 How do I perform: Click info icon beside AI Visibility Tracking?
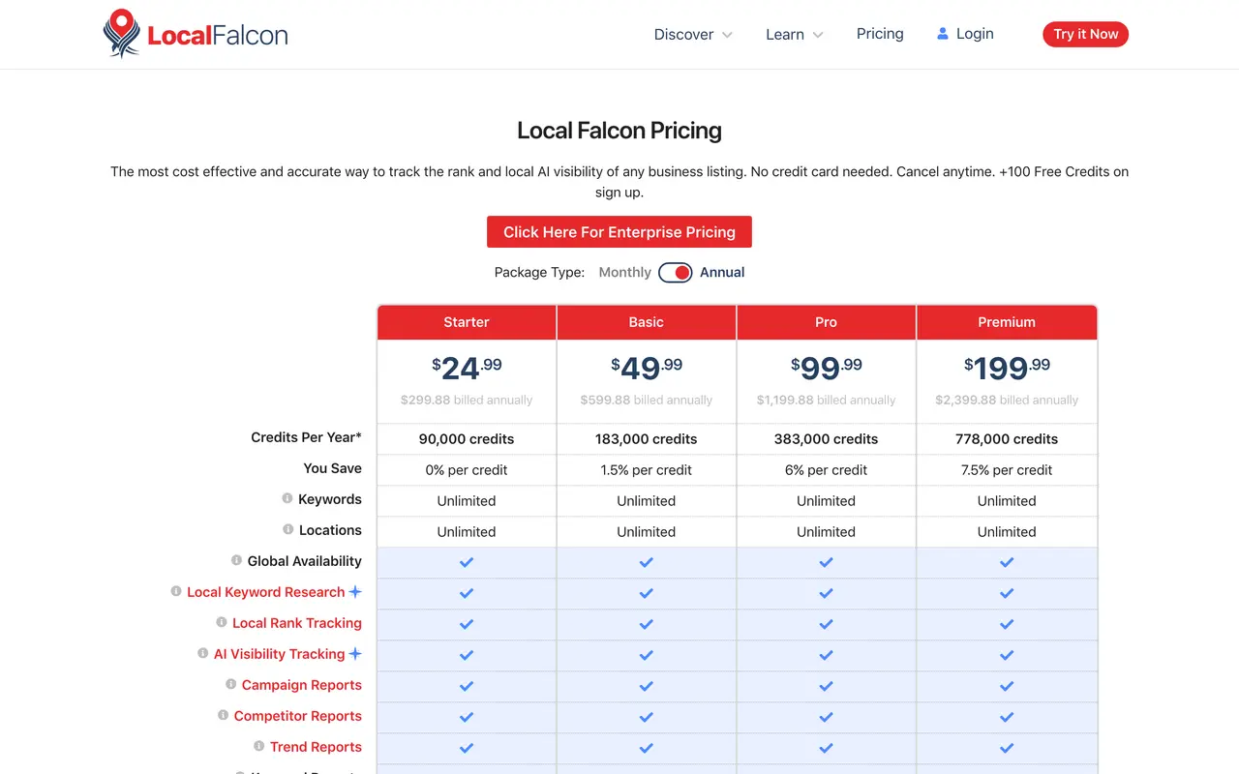(203, 653)
